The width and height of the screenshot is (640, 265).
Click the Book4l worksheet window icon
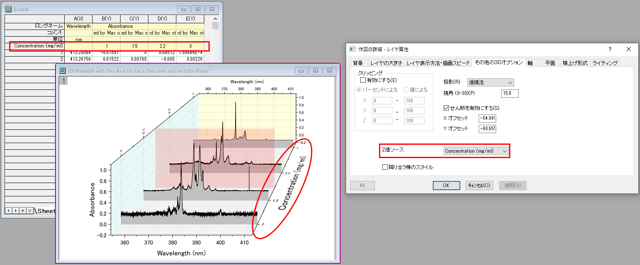click(x=8, y=9)
